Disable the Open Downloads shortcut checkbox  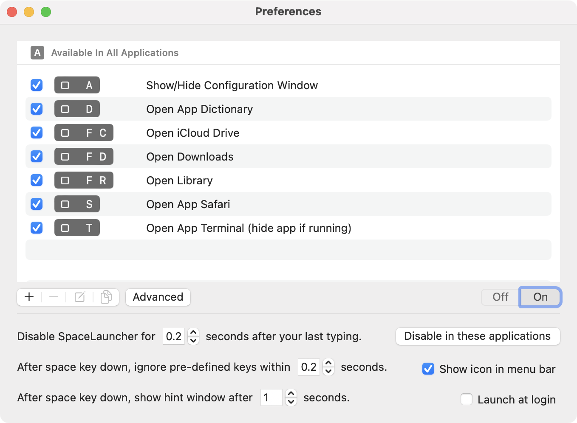[x=37, y=157]
